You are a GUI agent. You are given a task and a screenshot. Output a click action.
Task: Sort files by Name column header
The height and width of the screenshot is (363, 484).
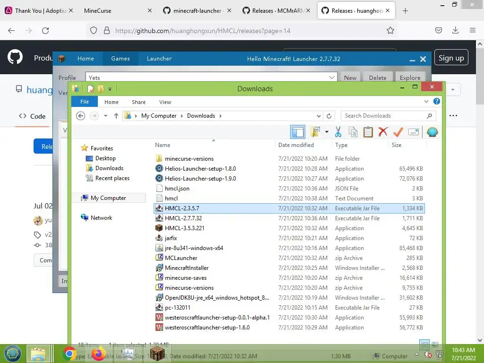click(x=163, y=145)
